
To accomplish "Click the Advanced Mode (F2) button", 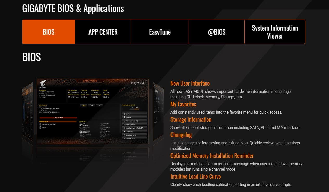I will tap(134, 121).
